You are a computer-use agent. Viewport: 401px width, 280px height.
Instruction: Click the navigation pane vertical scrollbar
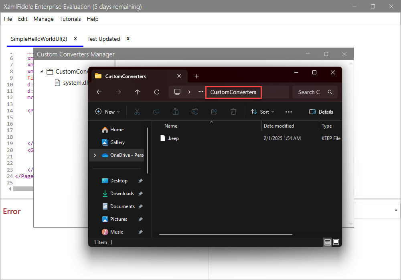tap(148, 150)
